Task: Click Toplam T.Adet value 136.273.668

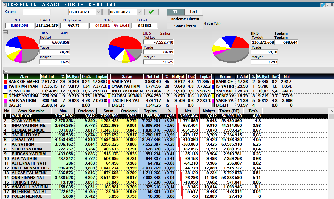Action: (x=263, y=42)
